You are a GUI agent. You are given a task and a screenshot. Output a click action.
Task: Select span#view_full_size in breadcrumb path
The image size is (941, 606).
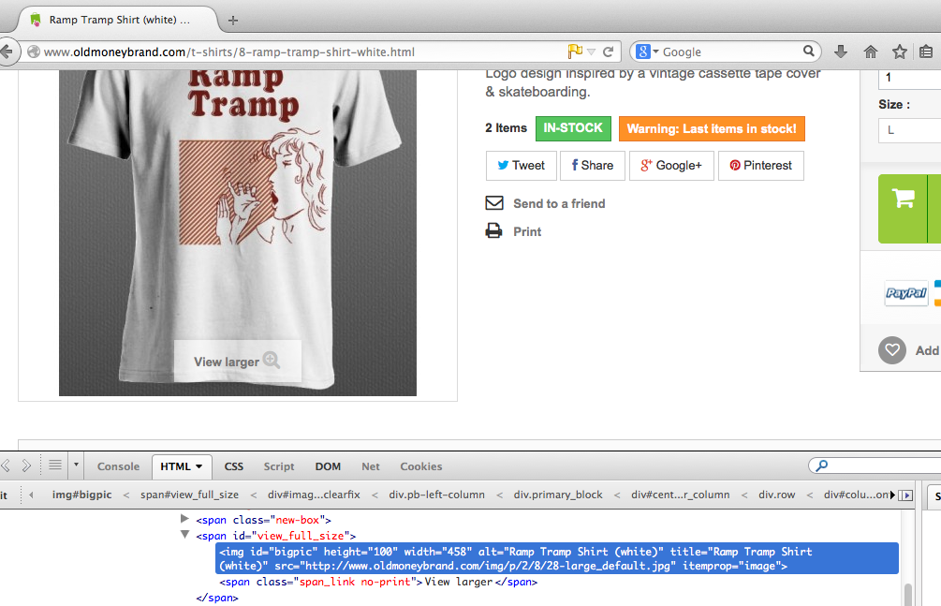pyautogui.click(x=190, y=495)
